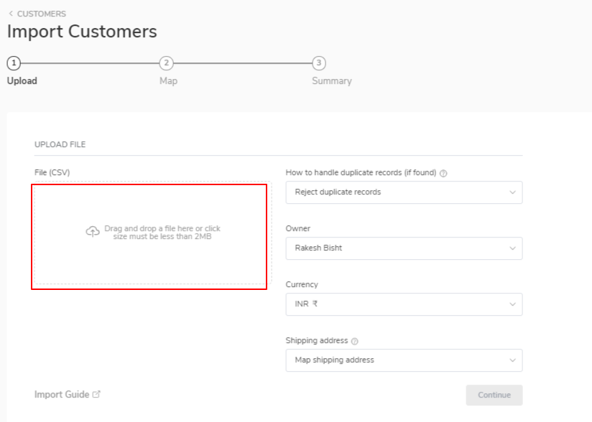The image size is (592, 422).
Task: Open the 'Reject duplicate records' dropdown
Action: (404, 192)
